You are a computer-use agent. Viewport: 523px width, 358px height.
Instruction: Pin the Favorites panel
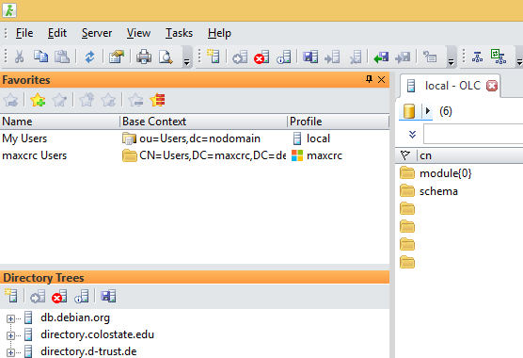[x=369, y=79]
